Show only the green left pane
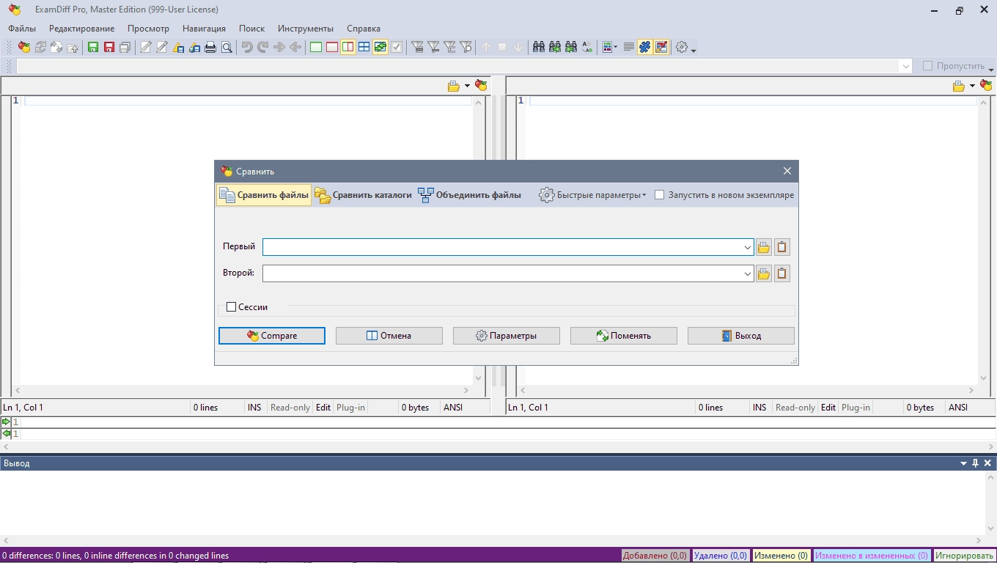 coord(316,47)
